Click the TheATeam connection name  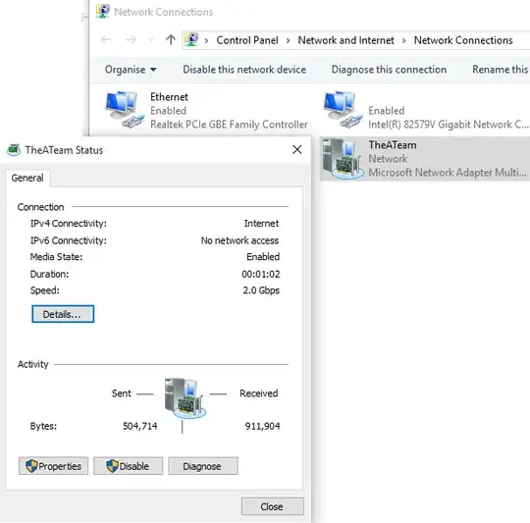point(393,145)
